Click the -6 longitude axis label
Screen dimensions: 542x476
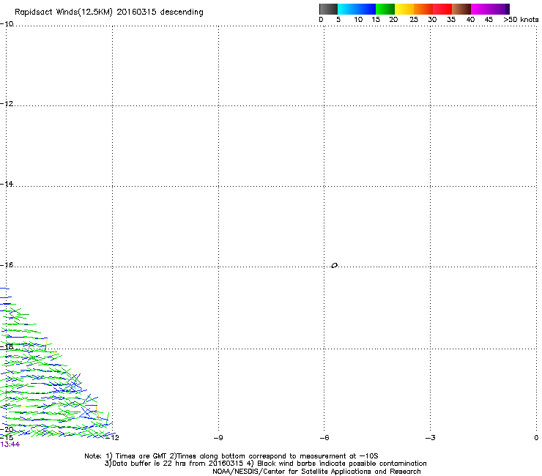coord(324,438)
